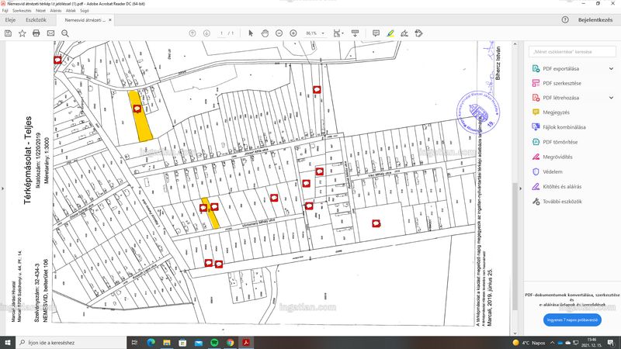
Task: Click the Find text magnifier icon
Action: (x=65, y=33)
